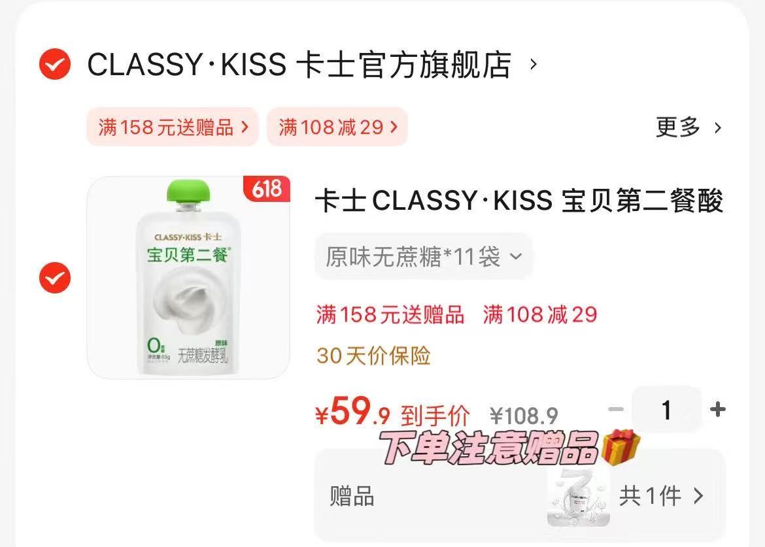Open the CLASSY·KISS 卡士官方旗舰店 store page
The image size is (765, 547).
pos(299,64)
